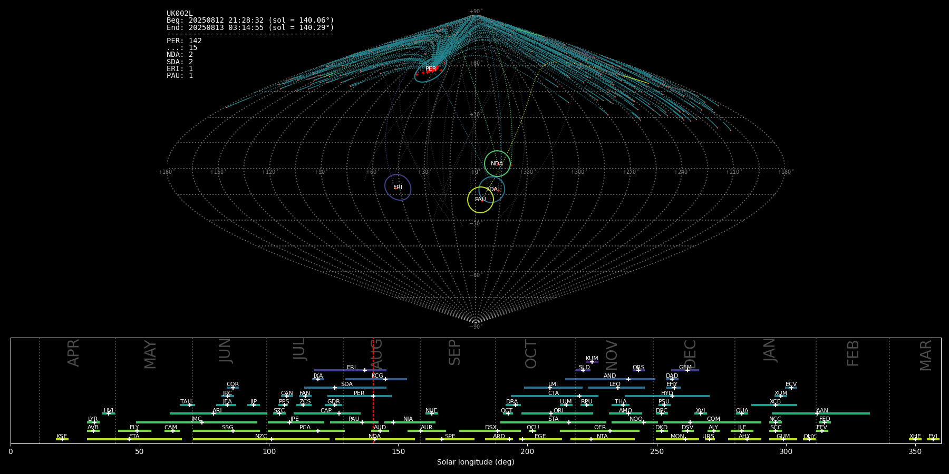Click the CAP shower bar in timeline
Viewport: 949px width, 474px height.
click(327, 413)
